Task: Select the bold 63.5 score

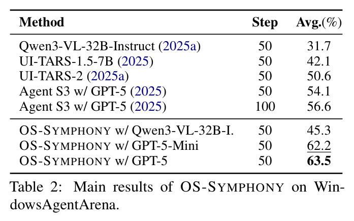Action: tap(319, 161)
